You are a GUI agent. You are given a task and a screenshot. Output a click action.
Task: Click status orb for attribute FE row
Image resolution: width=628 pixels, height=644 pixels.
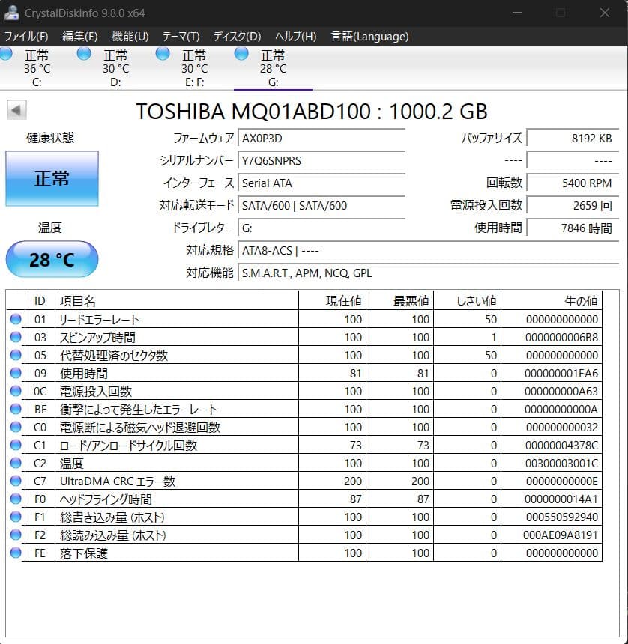(16, 553)
